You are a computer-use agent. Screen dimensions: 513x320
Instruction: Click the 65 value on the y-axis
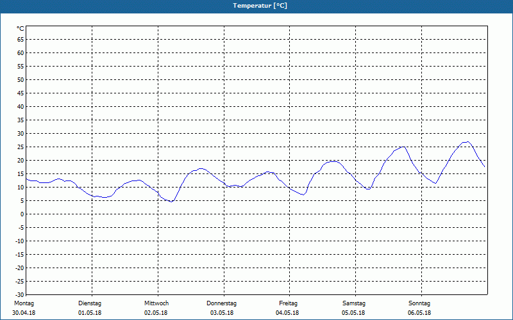point(21,40)
